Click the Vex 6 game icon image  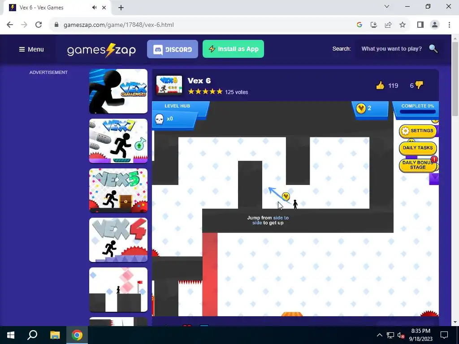(169, 85)
